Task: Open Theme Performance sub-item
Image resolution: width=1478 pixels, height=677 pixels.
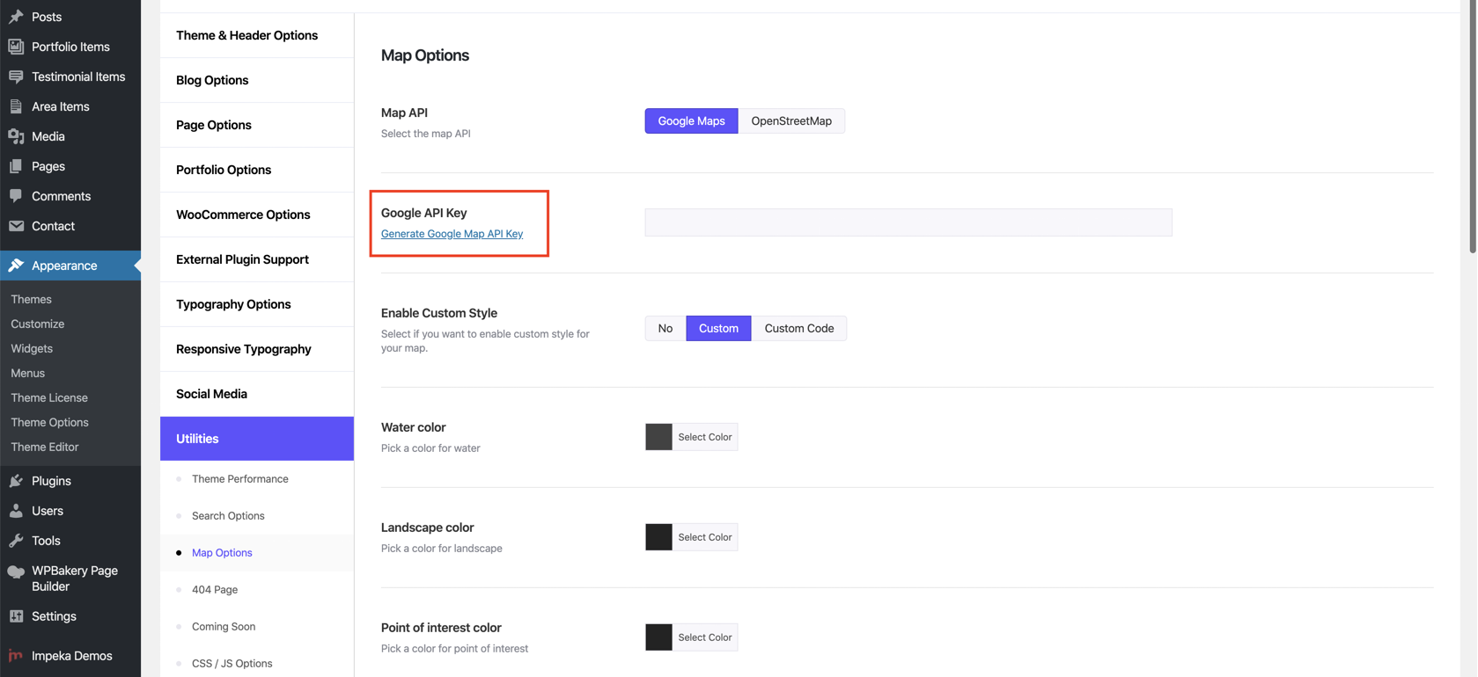Action: [x=240, y=479]
